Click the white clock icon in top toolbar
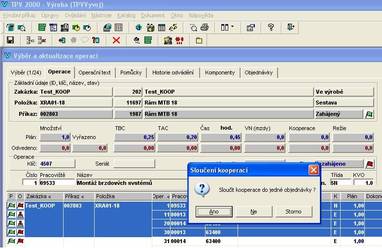The height and width of the screenshot is (248, 382). (87, 28)
